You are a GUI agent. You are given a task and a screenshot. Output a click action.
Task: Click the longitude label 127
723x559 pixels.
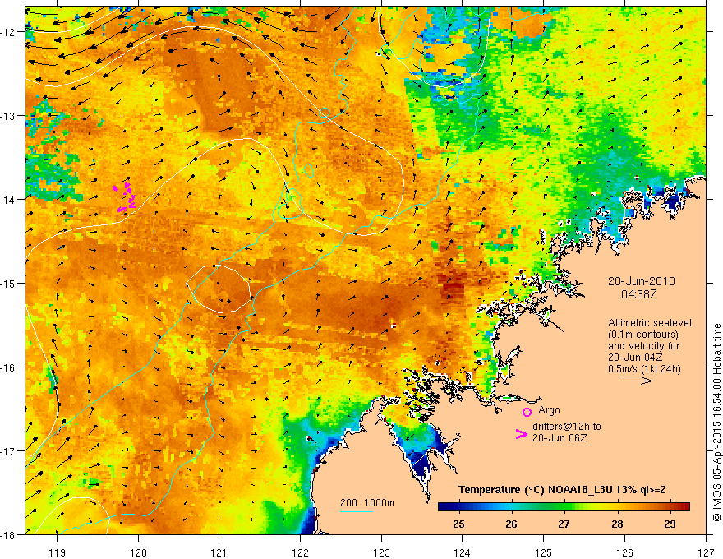click(706, 552)
